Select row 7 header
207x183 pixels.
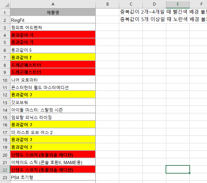5,57
